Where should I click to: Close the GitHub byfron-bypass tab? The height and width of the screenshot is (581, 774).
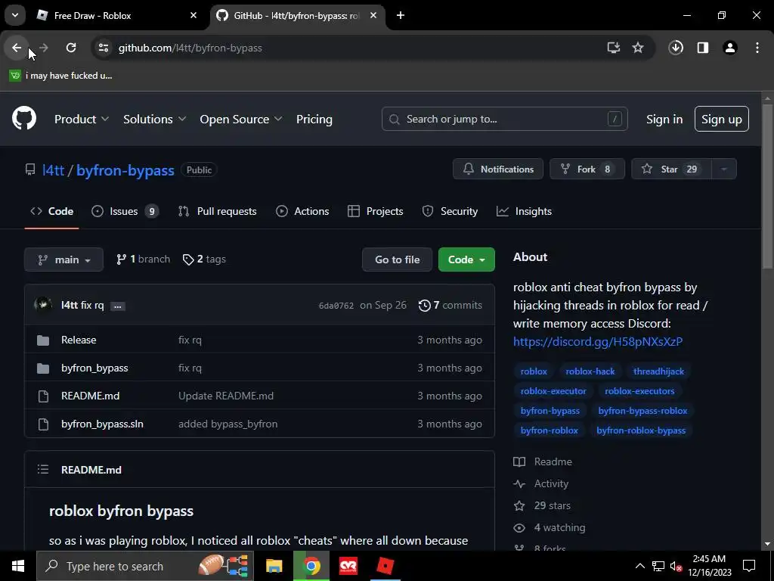point(373,15)
